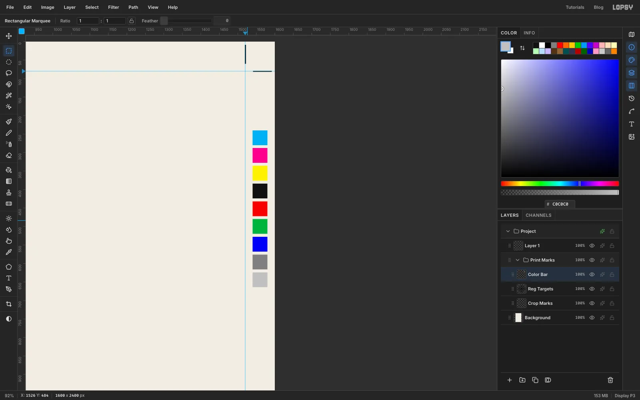
Task: Pick the red swatch in palette
Action: [560, 45]
